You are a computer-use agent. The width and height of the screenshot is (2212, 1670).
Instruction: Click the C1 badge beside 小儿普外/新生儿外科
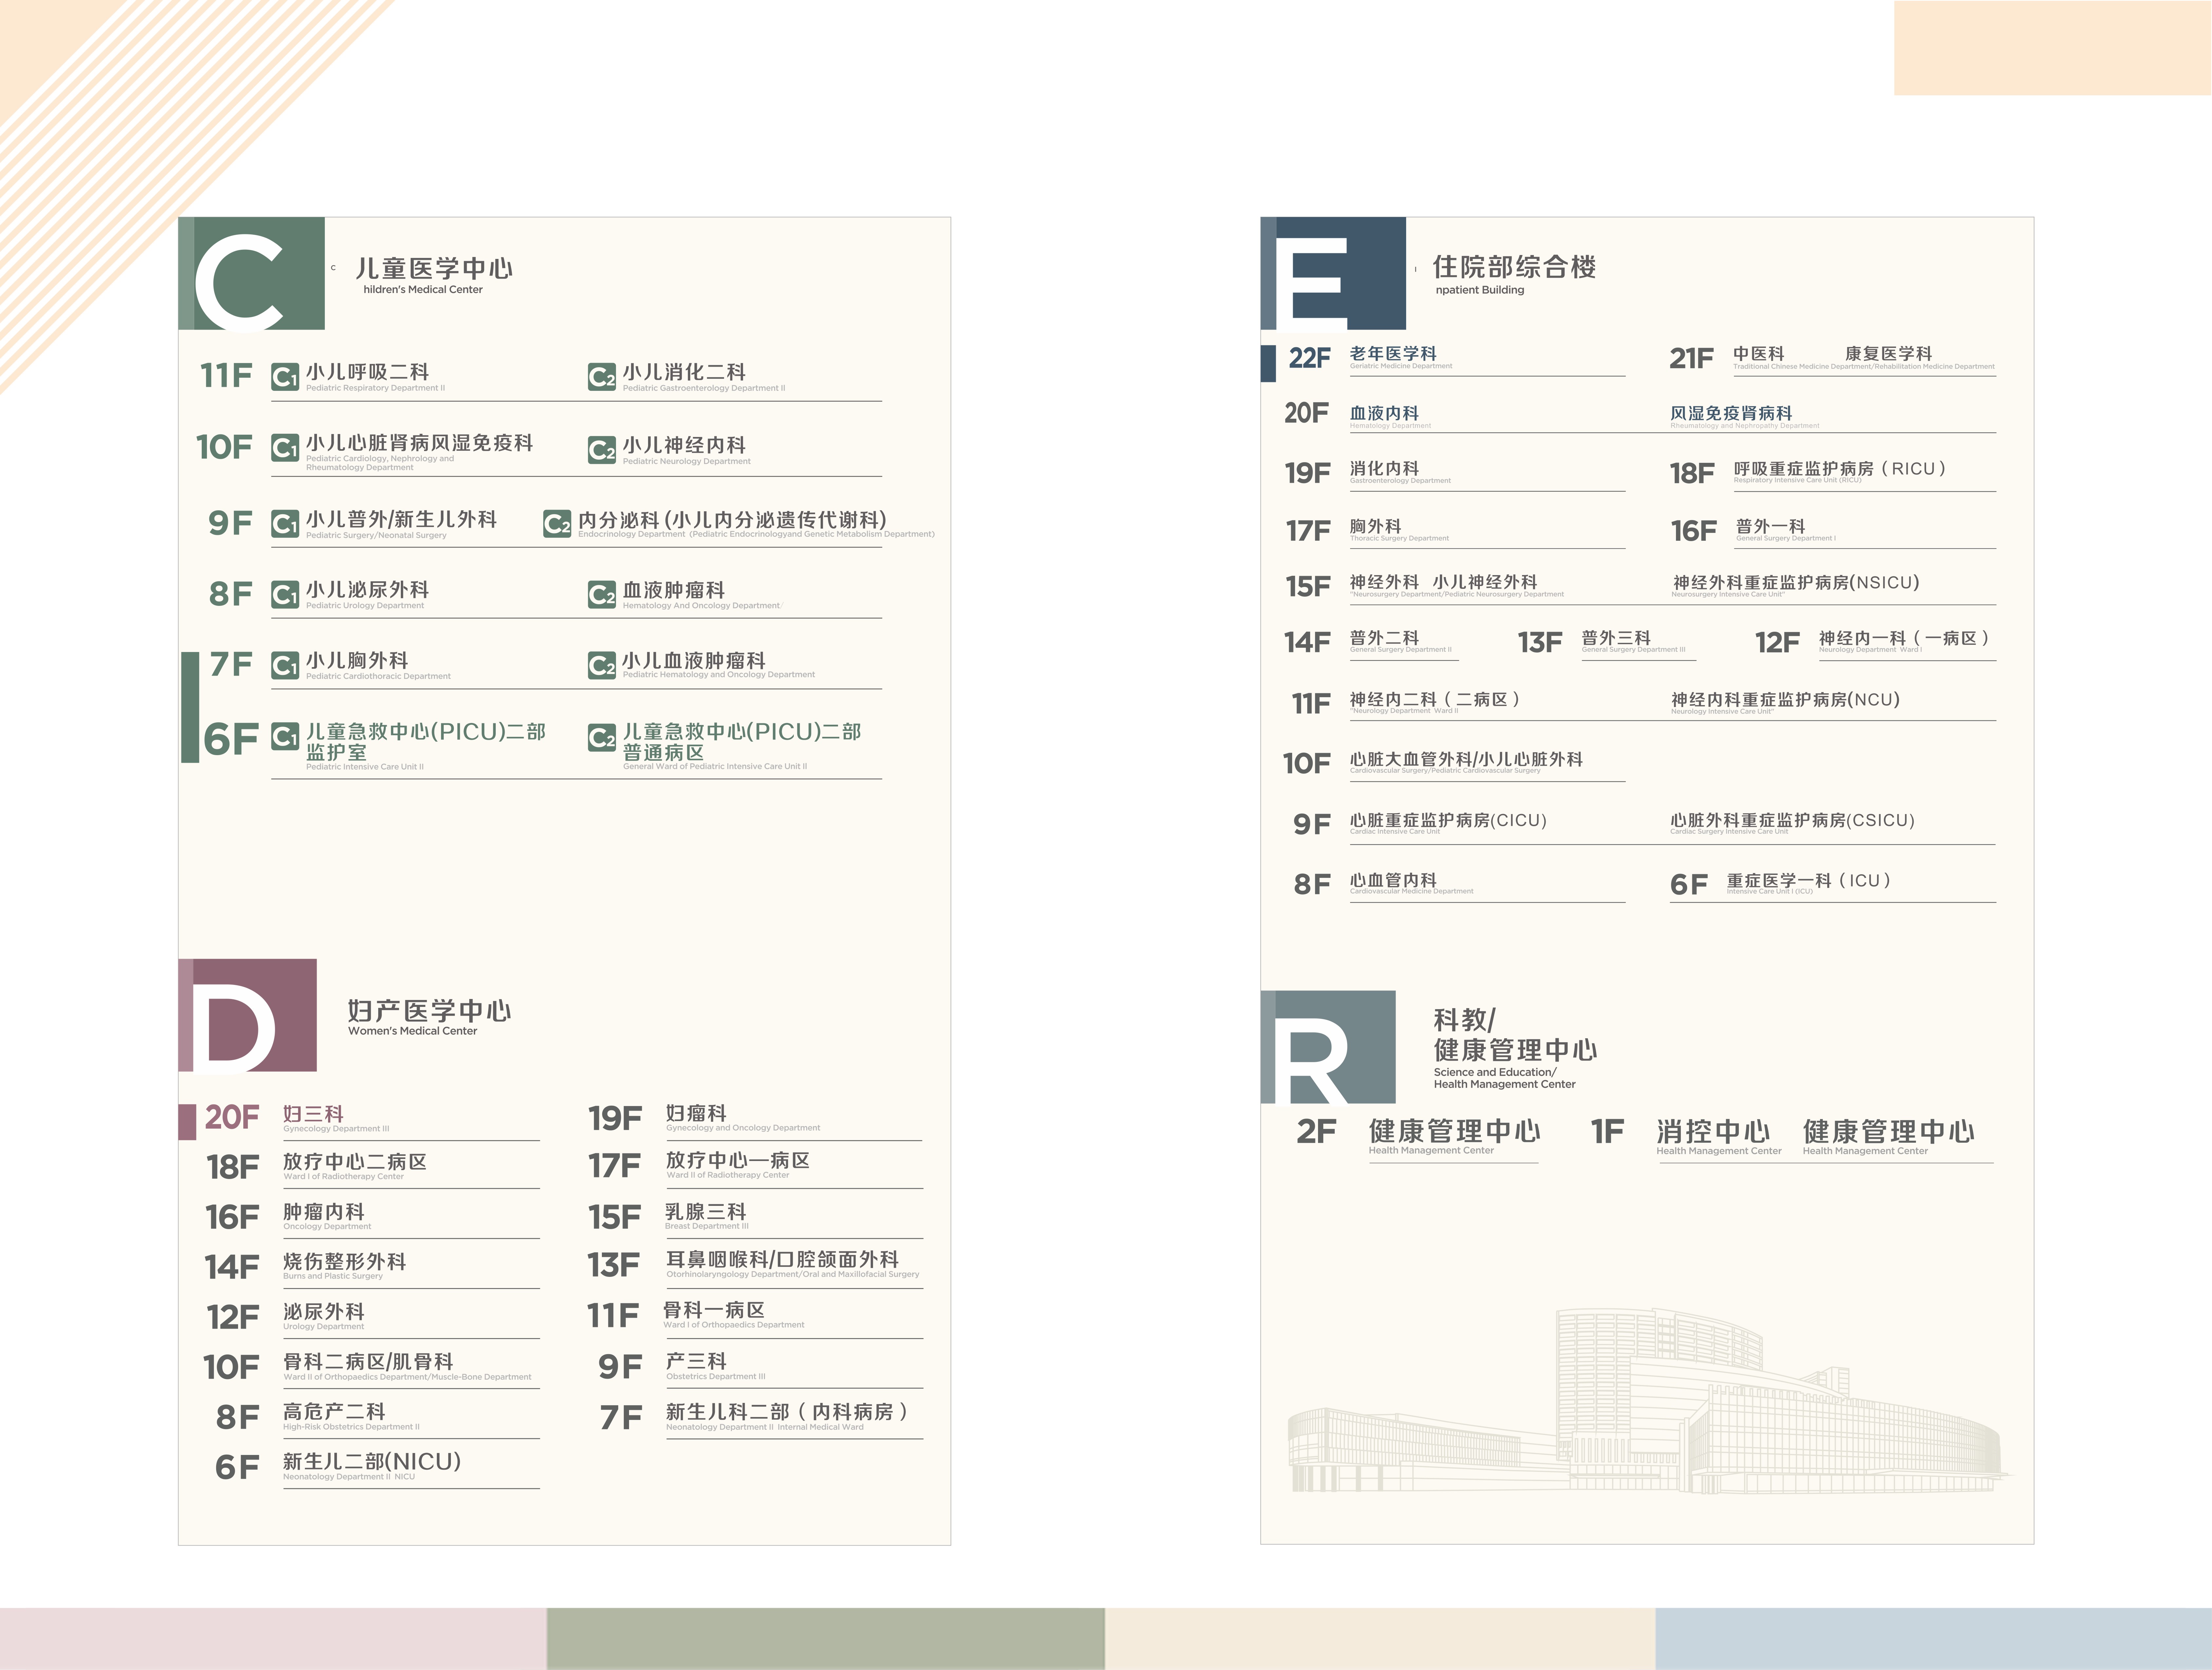tap(285, 524)
